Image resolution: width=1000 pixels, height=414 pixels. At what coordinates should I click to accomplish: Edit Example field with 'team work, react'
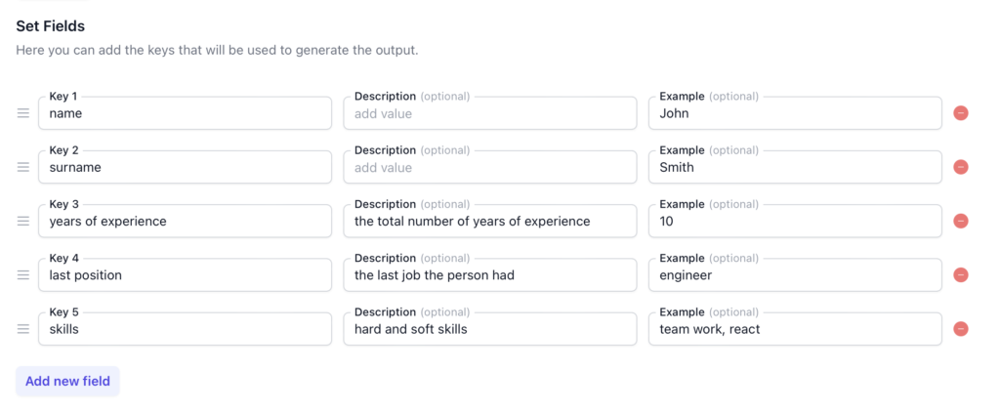pos(795,330)
